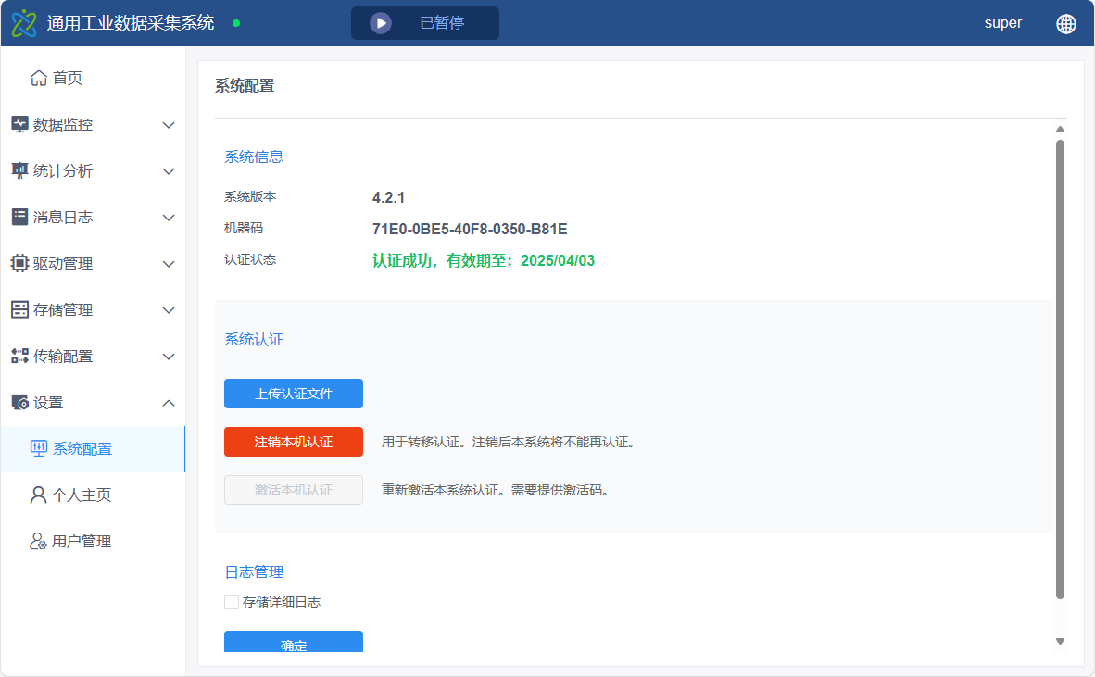Go to 首页 menu item
1095x677 pixels.
click(x=93, y=78)
